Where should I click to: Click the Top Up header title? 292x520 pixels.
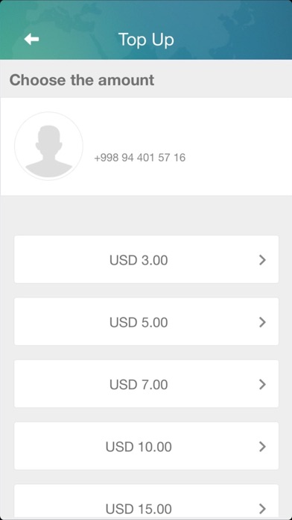146,40
